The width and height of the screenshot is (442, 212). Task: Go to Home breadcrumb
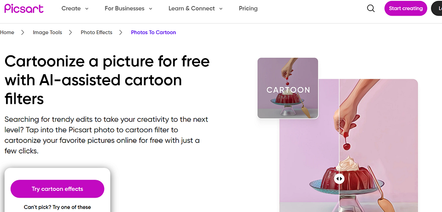[7, 32]
